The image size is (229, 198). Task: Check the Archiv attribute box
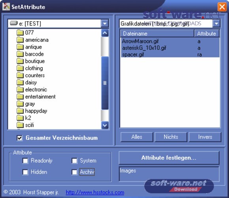(74, 172)
